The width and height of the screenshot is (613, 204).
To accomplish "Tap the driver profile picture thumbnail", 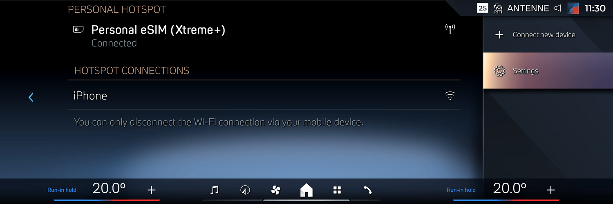I will pyautogui.click(x=573, y=8).
